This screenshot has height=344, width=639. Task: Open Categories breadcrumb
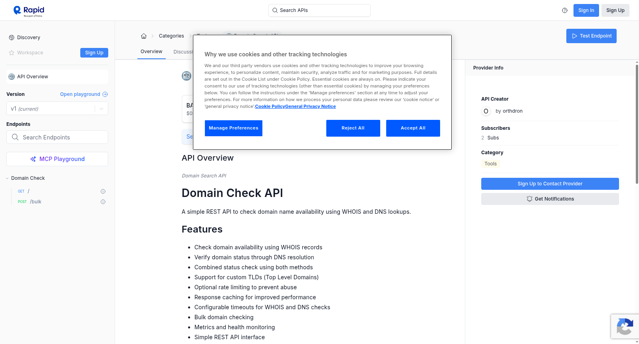[171, 36]
